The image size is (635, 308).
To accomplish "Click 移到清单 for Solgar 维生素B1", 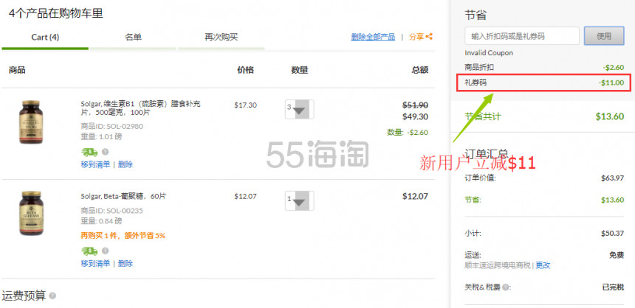I will (x=95, y=164).
